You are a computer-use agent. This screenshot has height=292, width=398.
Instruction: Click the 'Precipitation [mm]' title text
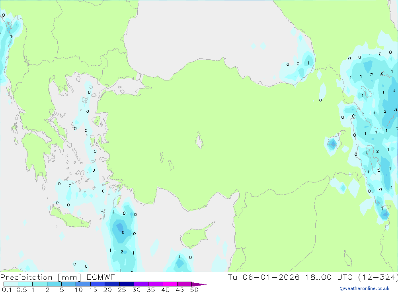pyautogui.click(x=41, y=277)
